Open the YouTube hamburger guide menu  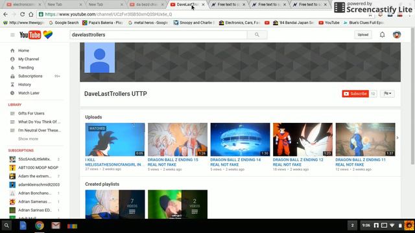tap(12, 35)
